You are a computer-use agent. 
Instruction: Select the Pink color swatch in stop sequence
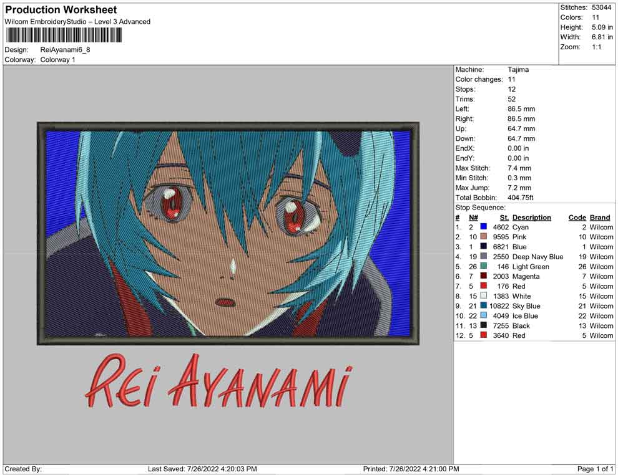[x=483, y=238]
